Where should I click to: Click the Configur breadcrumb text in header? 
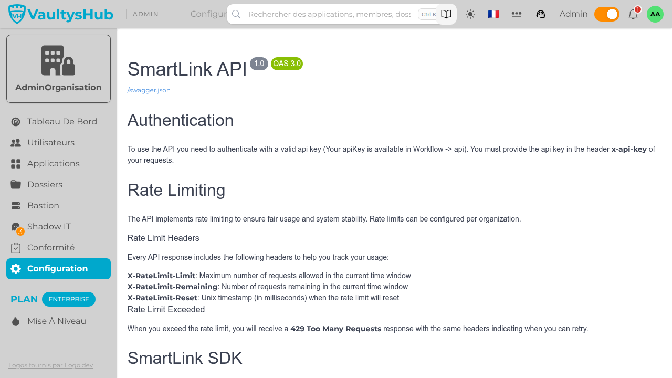click(208, 14)
